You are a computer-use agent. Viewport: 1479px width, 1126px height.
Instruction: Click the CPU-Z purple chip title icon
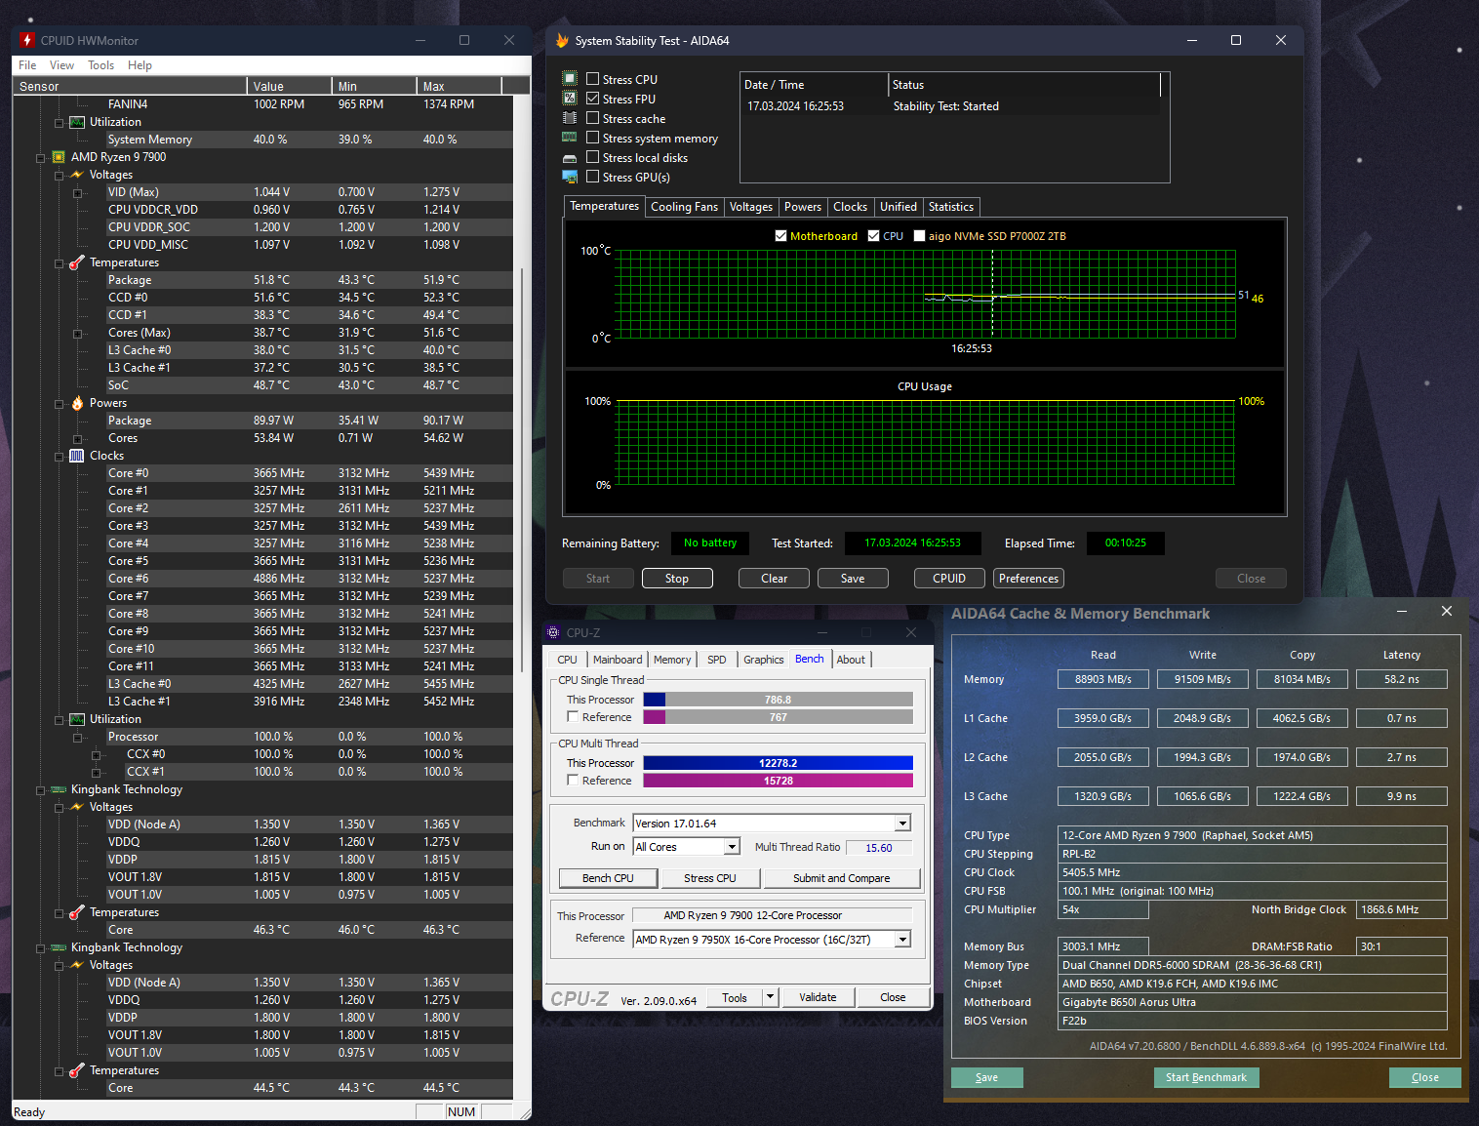[553, 632]
